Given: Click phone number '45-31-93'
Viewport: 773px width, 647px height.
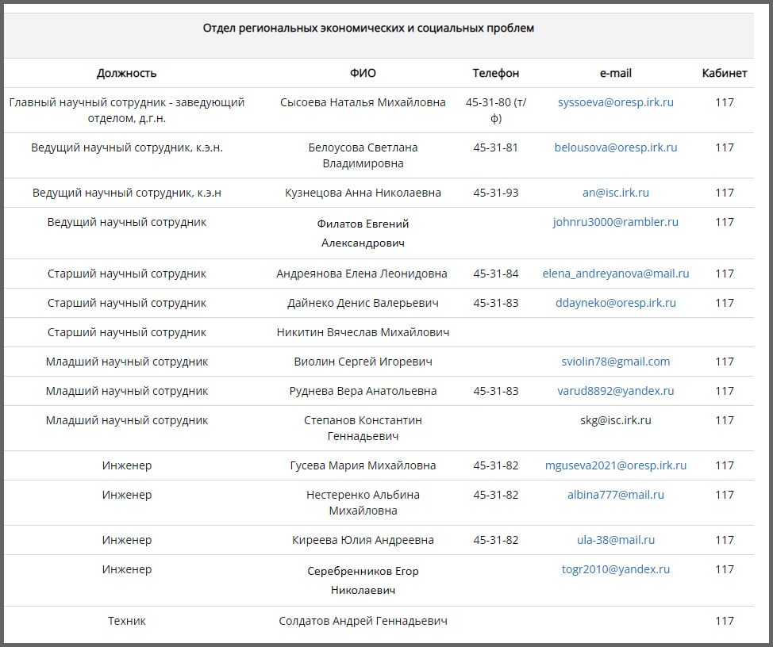Looking at the screenshot, I should pyautogui.click(x=495, y=193).
